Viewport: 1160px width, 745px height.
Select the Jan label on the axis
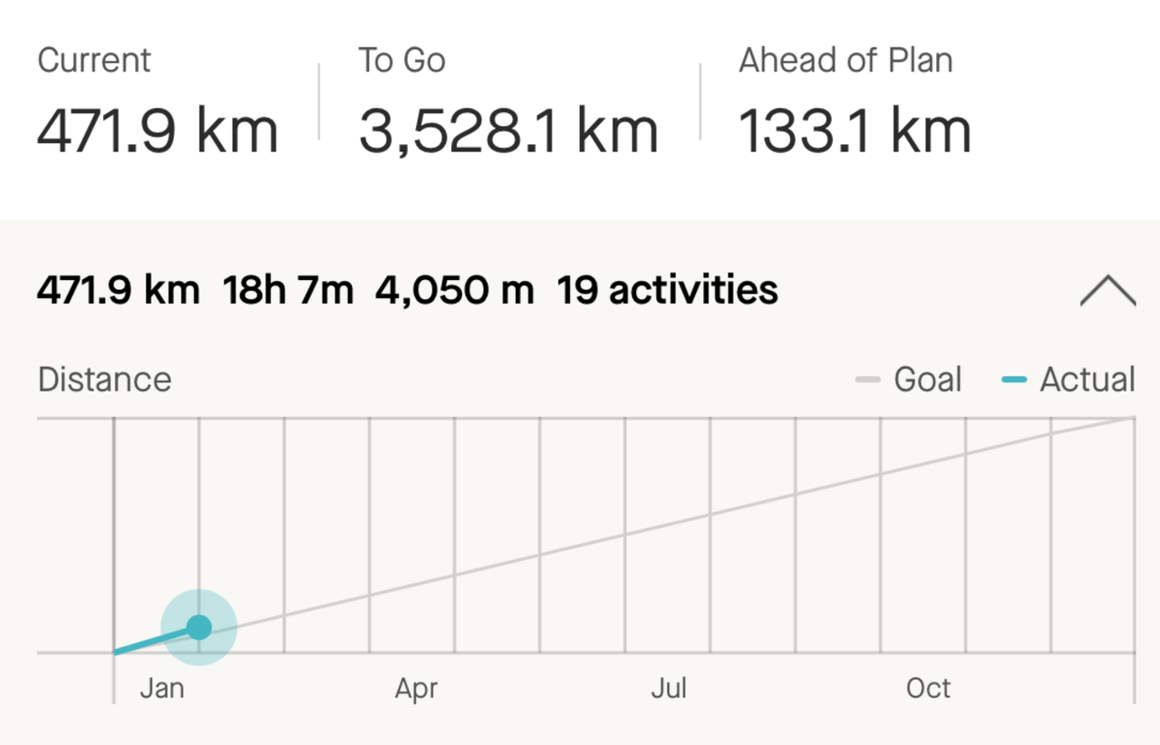pyautogui.click(x=162, y=689)
